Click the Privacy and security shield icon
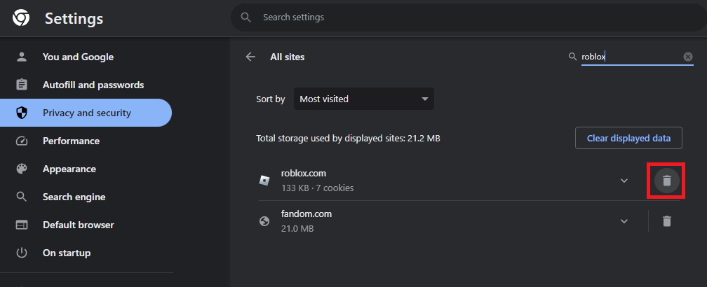Image resolution: width=707 pixels, height=287 pixels. pyautogui.click(x=22, y=113)
